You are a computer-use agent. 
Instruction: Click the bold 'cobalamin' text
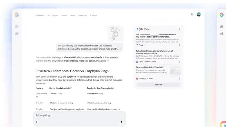97,57
